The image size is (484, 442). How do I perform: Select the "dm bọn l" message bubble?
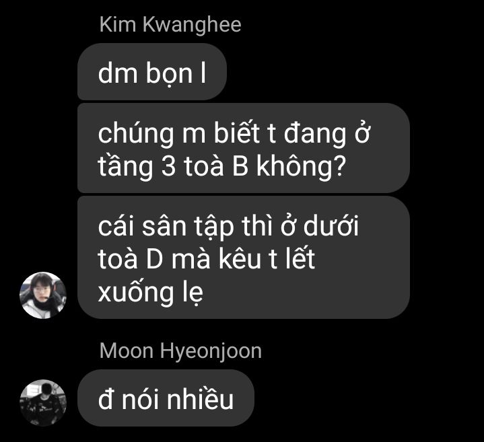[152, 71]
